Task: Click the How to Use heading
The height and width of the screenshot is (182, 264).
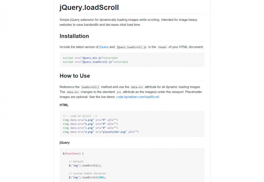Action: (x=75, y=76)
